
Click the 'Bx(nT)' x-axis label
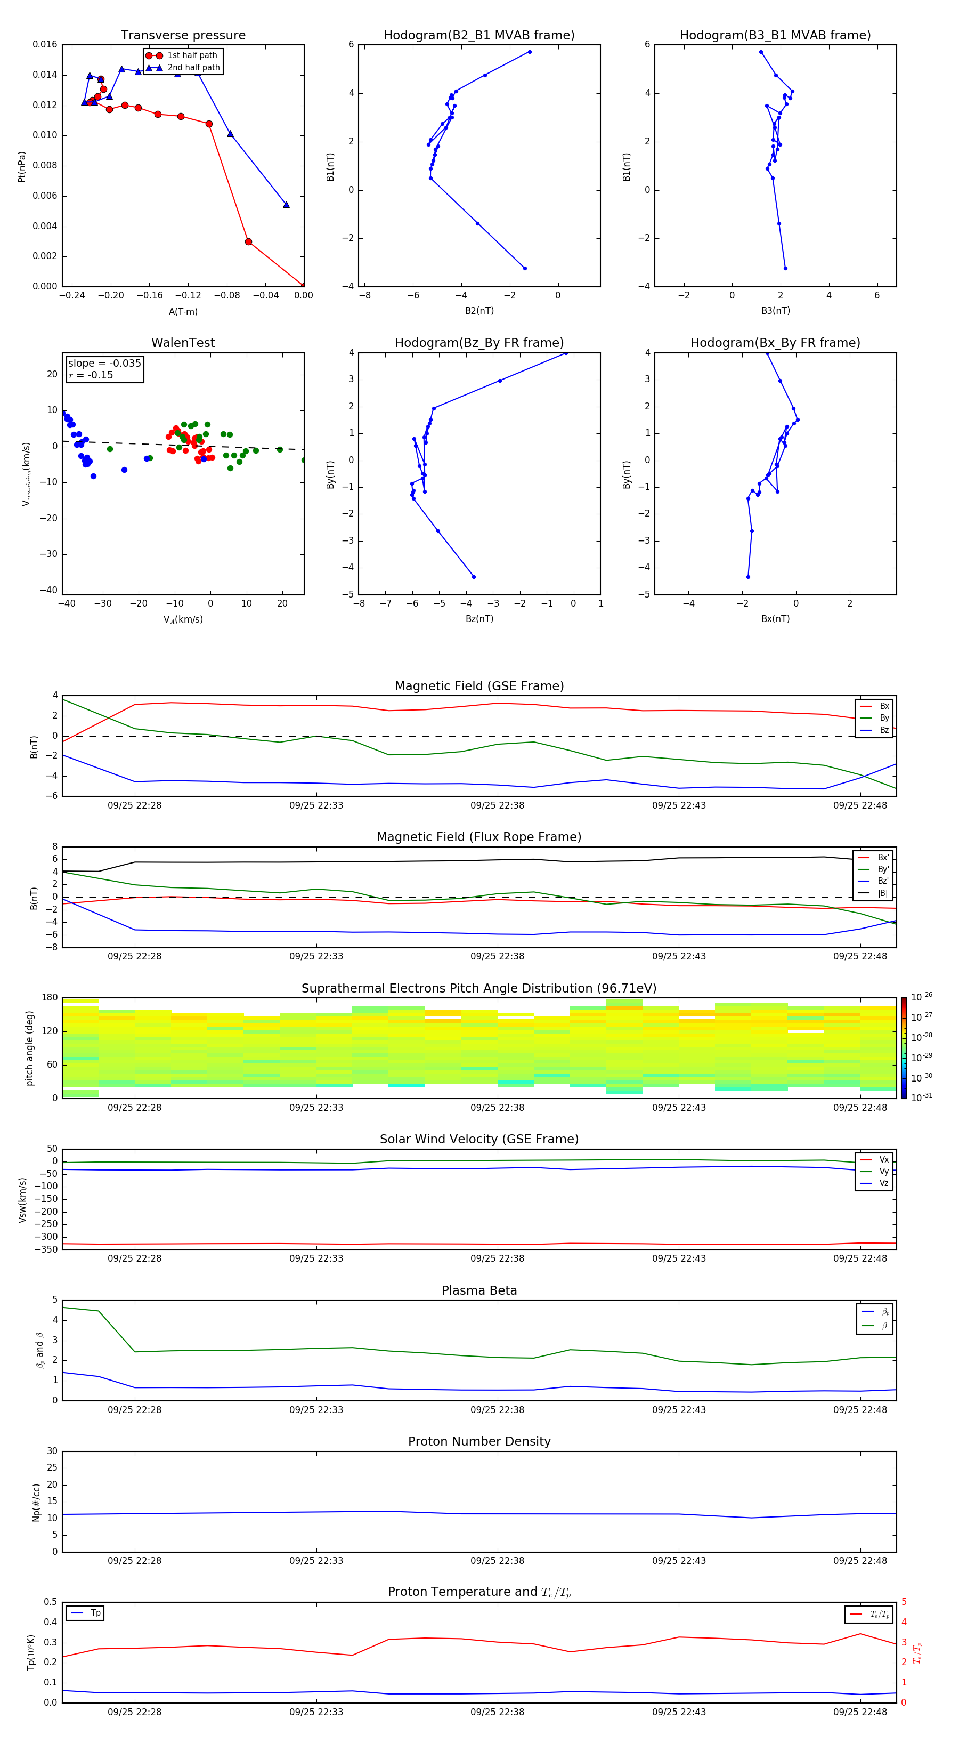pyautogui.click(x=775, y=619)
